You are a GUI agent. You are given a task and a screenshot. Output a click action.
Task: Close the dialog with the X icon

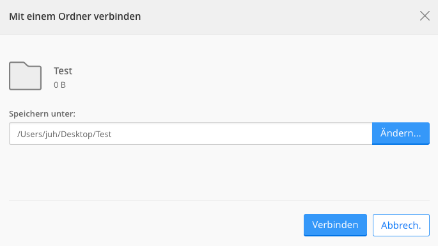coord(425,16)
